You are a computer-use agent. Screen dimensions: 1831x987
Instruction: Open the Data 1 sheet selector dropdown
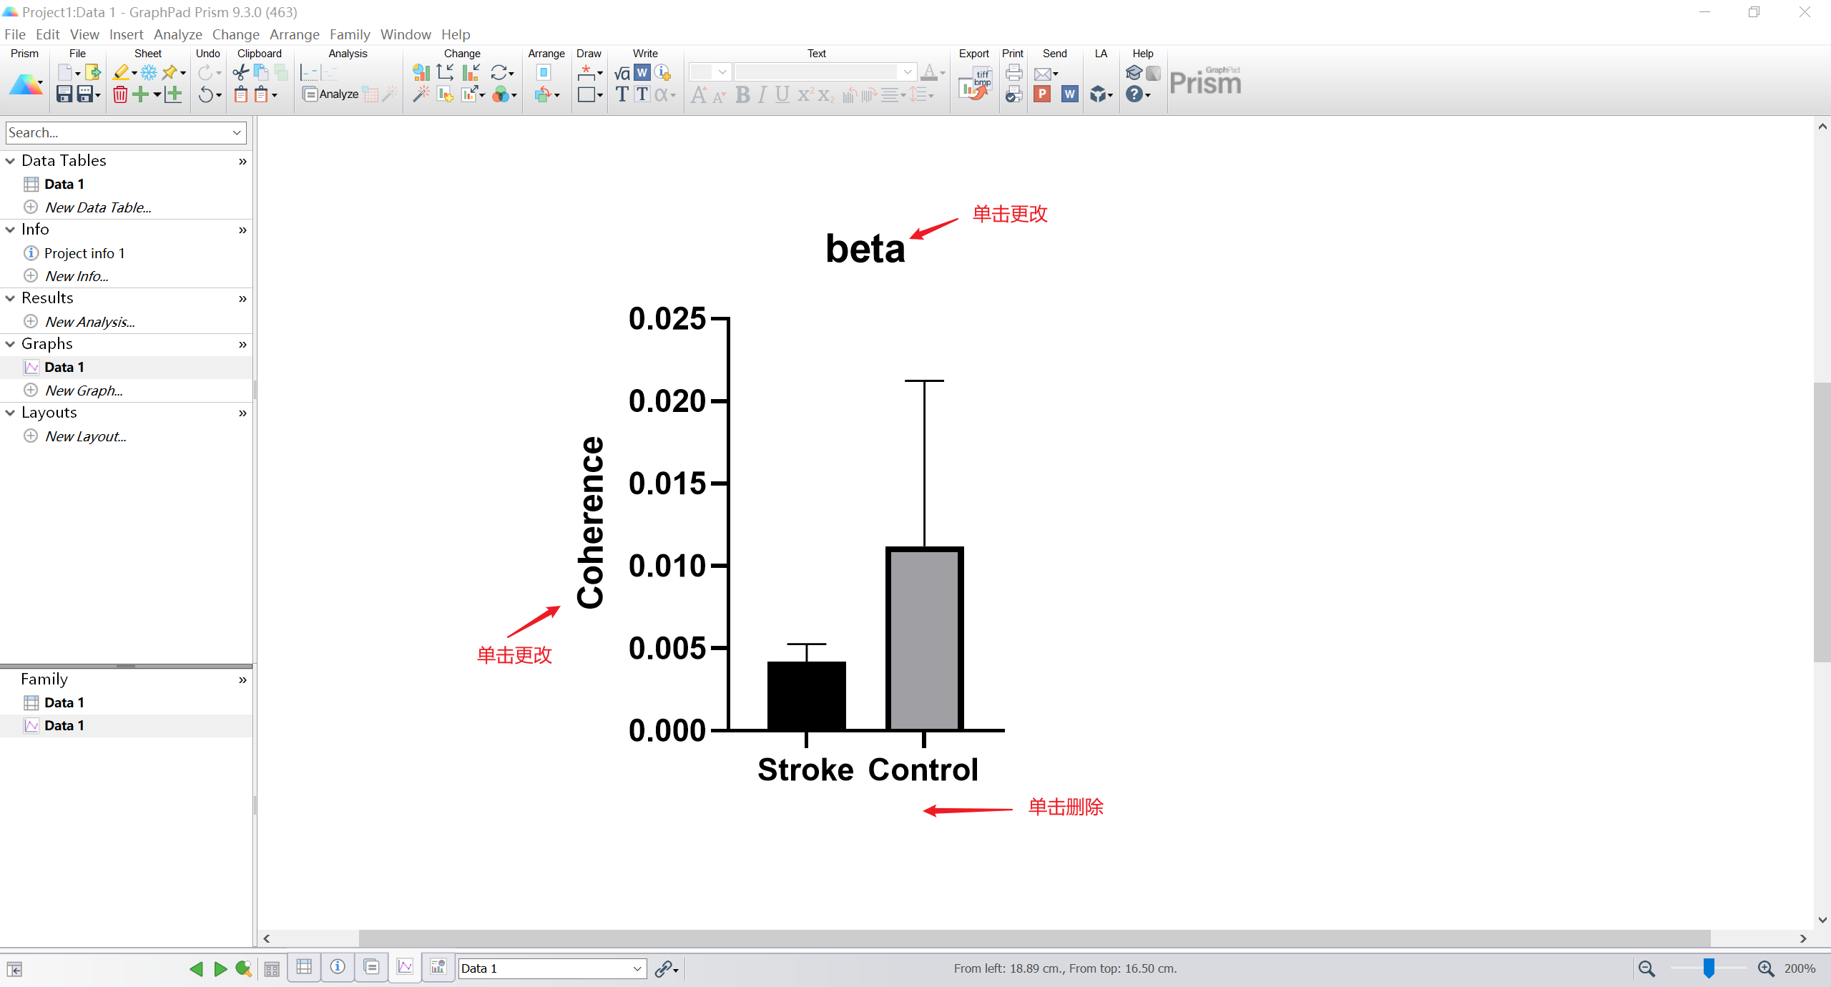point(637,968)
